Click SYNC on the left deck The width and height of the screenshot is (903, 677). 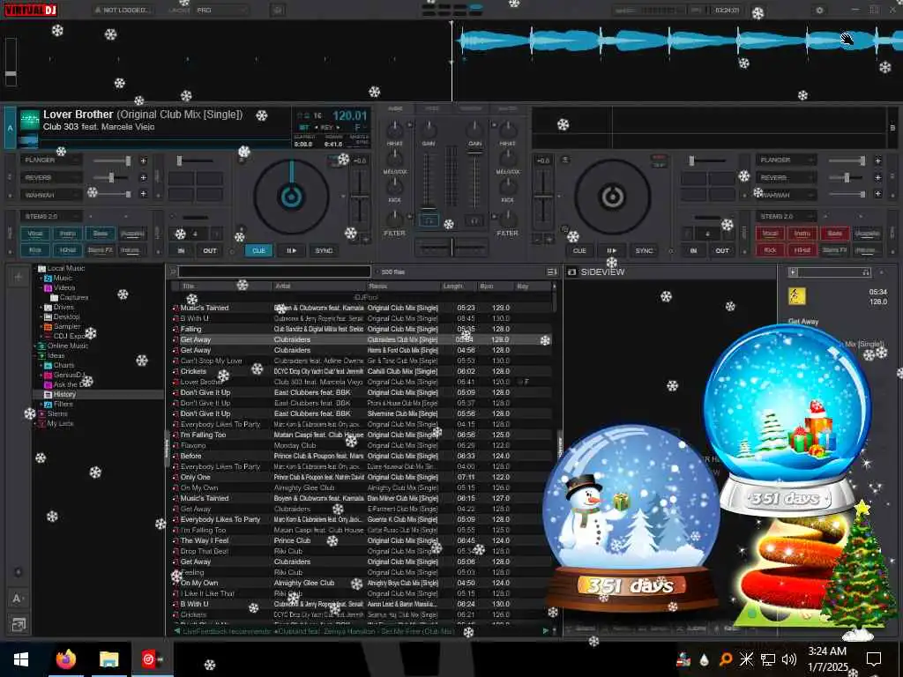pyautogui.click(x=324, y=250)
